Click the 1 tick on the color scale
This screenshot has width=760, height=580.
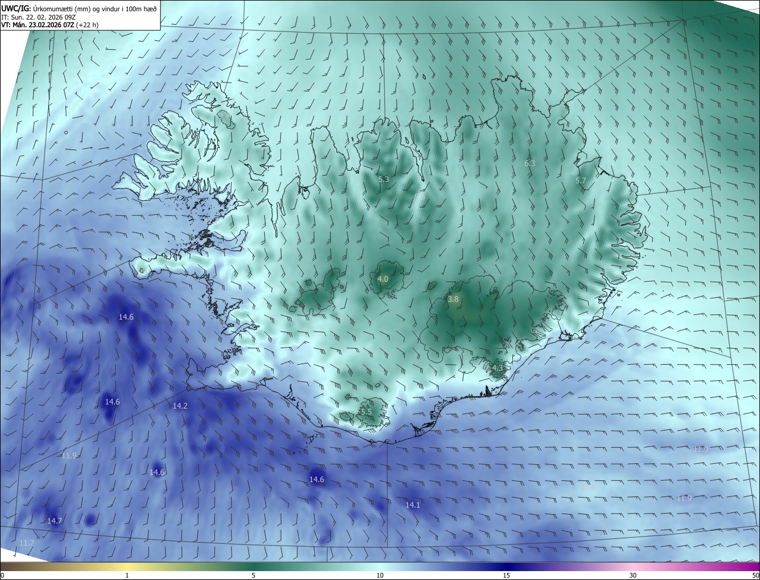tap(127, 575)
